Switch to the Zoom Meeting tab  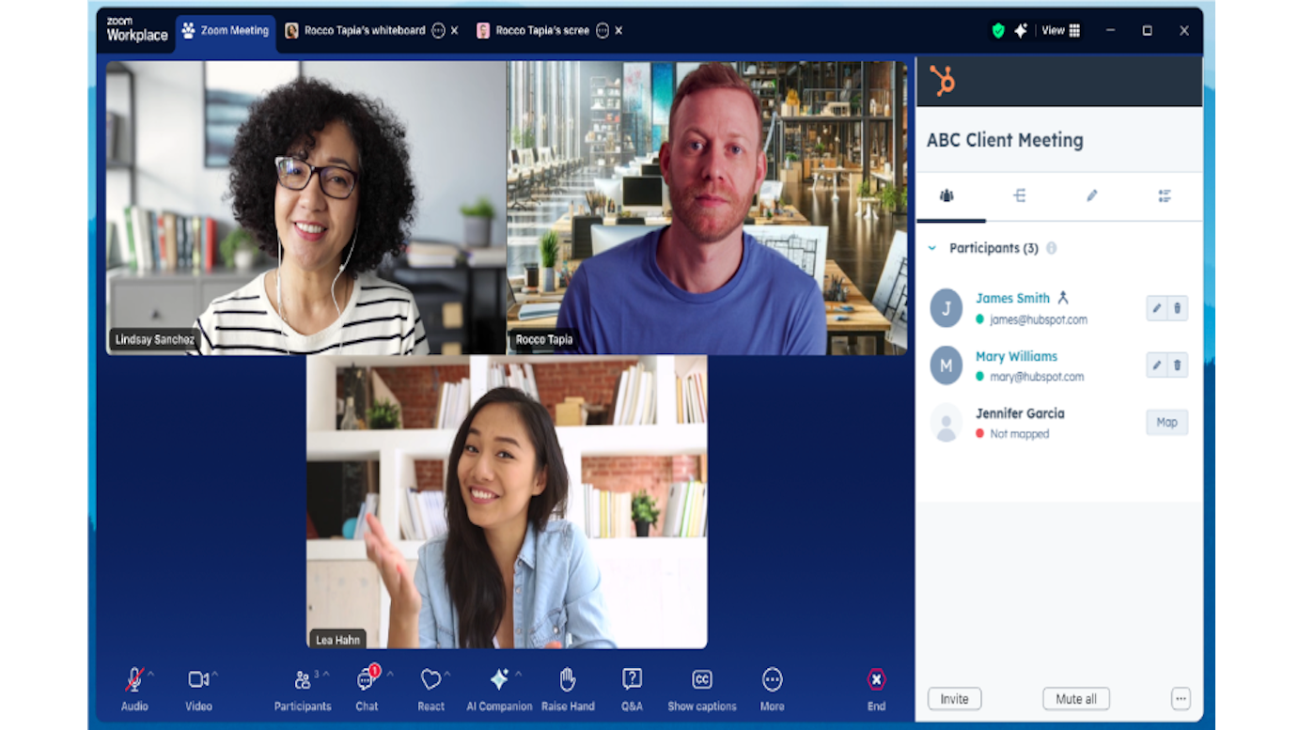[x=226, y=31]
